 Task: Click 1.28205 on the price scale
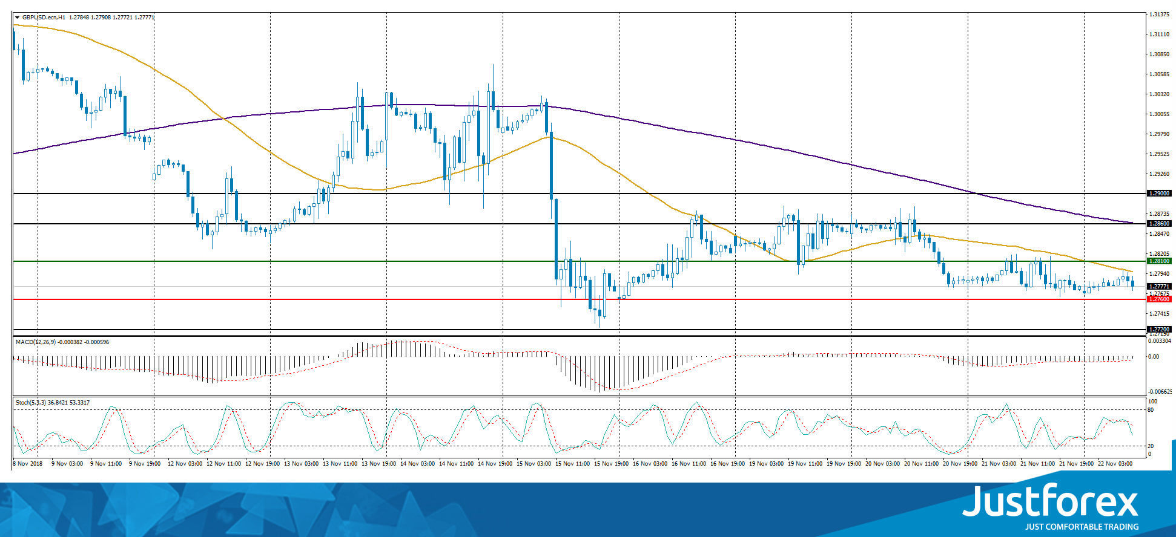coord(1160,254)
